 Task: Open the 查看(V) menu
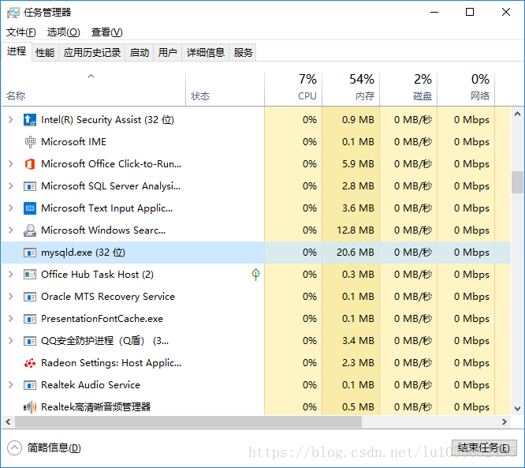106,32
